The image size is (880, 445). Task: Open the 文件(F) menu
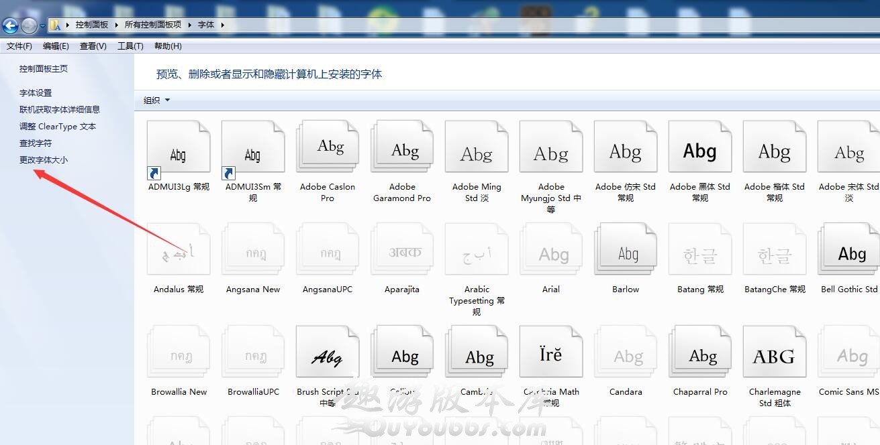point(19,46)
